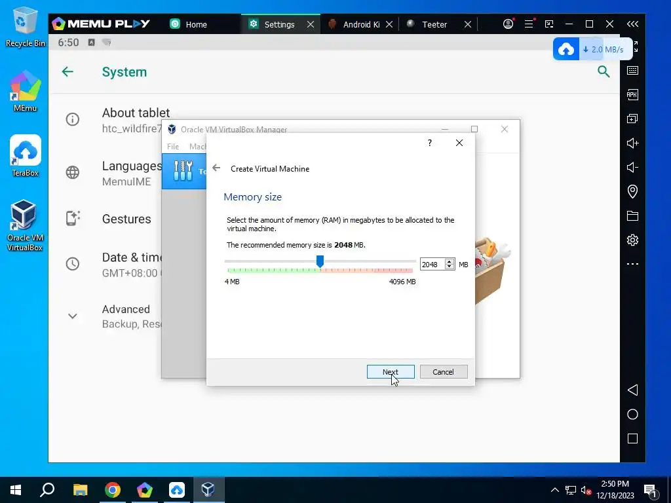The height and width of the screenshot is (503, 671).
Task: Search Android settings with magnifier icon
Action: (x=604, y=71)
